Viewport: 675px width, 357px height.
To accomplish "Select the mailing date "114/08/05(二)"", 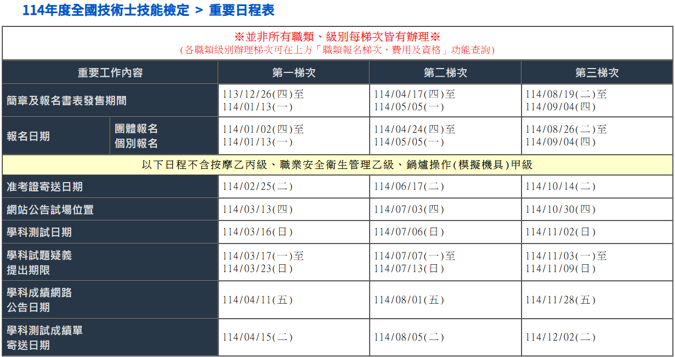I will pyautogui.click(x=409, y=337).
